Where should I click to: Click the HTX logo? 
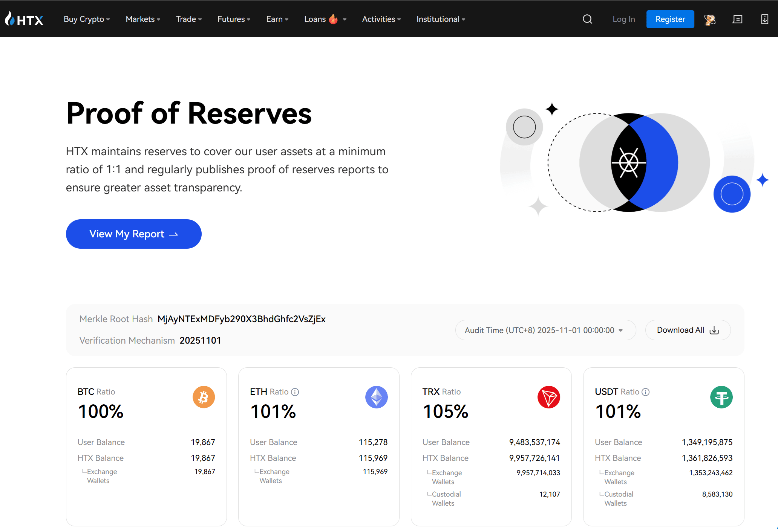[x=24, y=18]
